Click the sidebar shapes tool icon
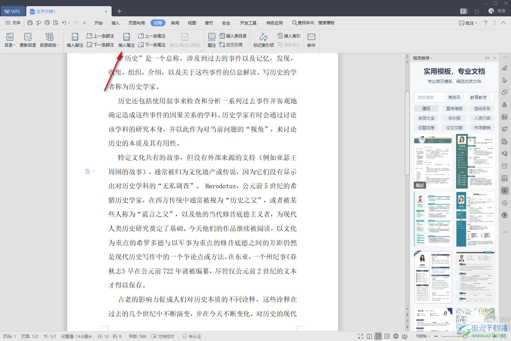The width and height of the screenshot is (511, 341). tap(505, 92)
